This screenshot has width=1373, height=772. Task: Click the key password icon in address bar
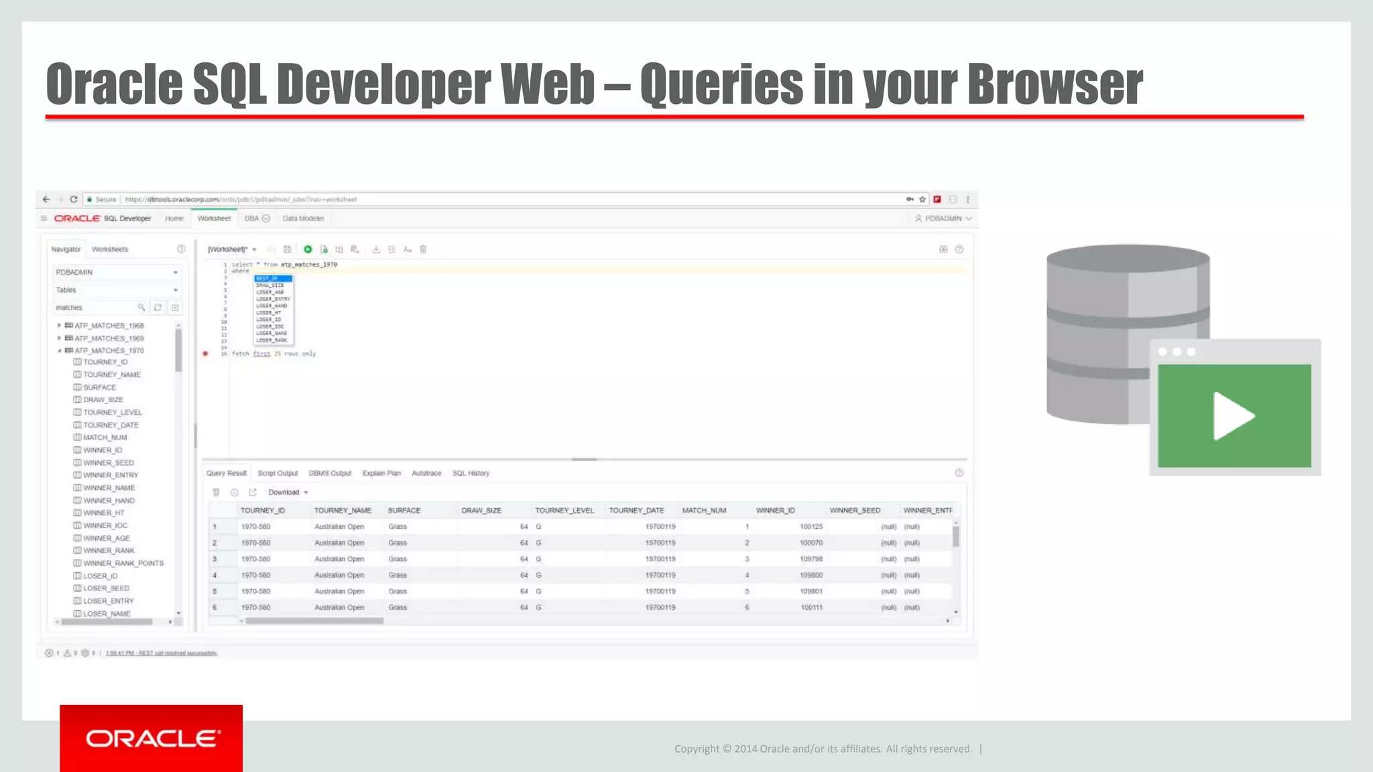click(910, 199)
